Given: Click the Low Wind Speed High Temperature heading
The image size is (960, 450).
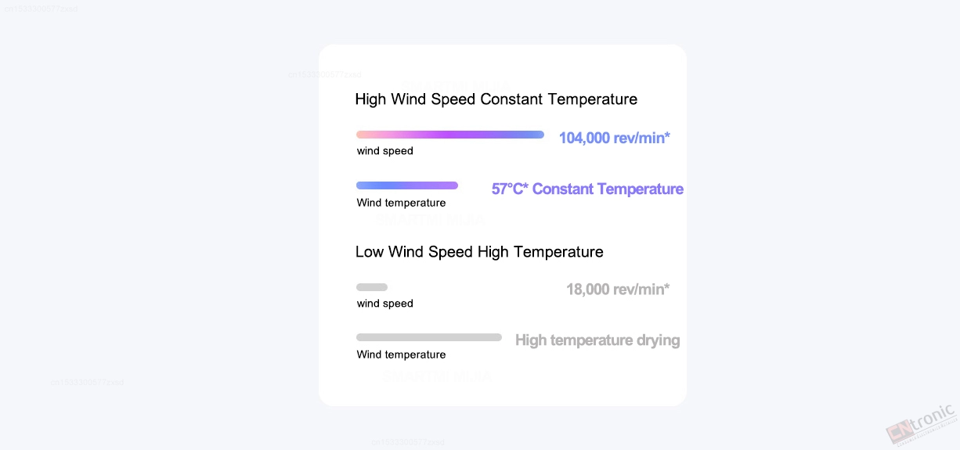Looking at the screenshot, I should coord(479,252).
